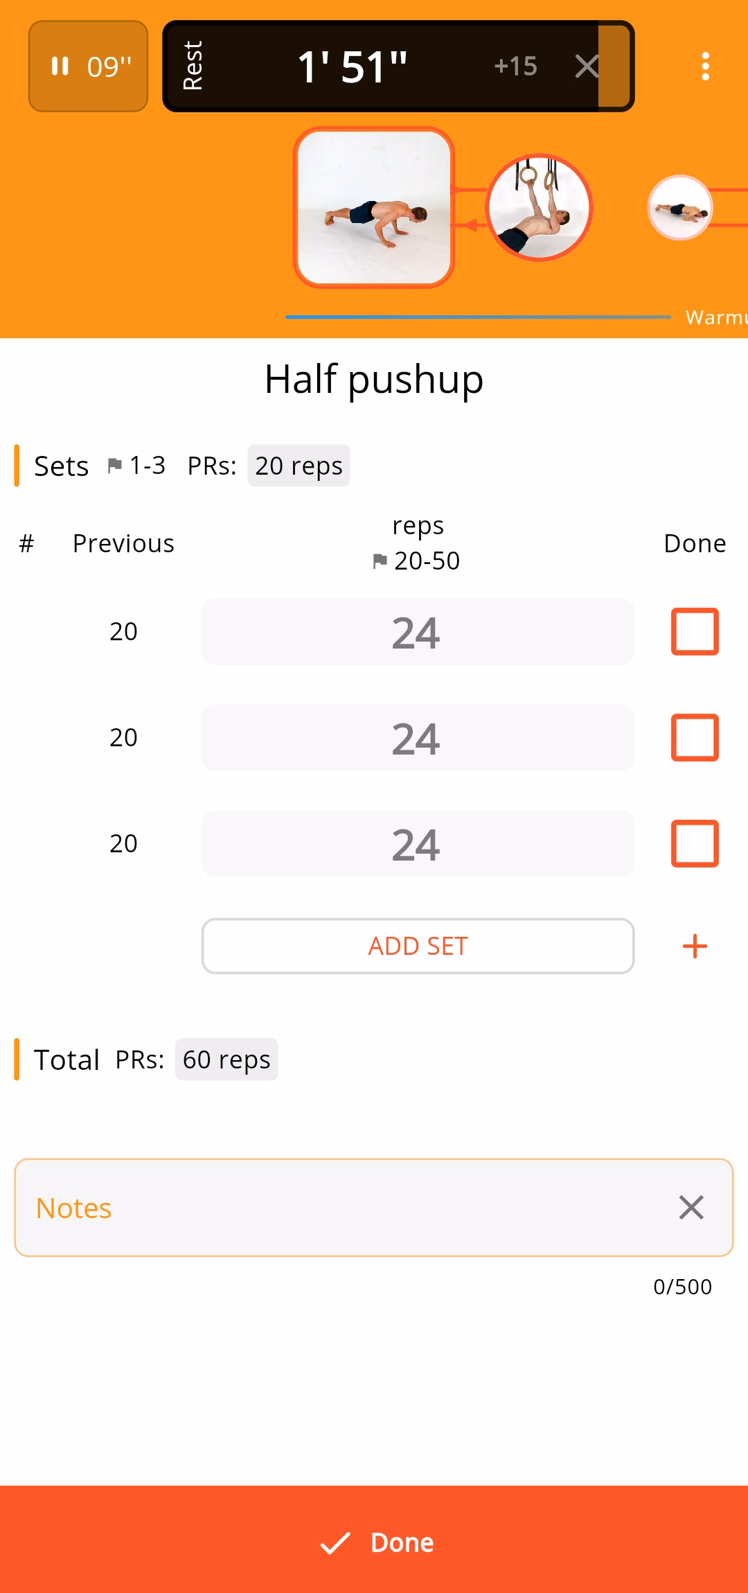Open the 20 reps PR badge
748x1593 pixels.
point(299,466)
